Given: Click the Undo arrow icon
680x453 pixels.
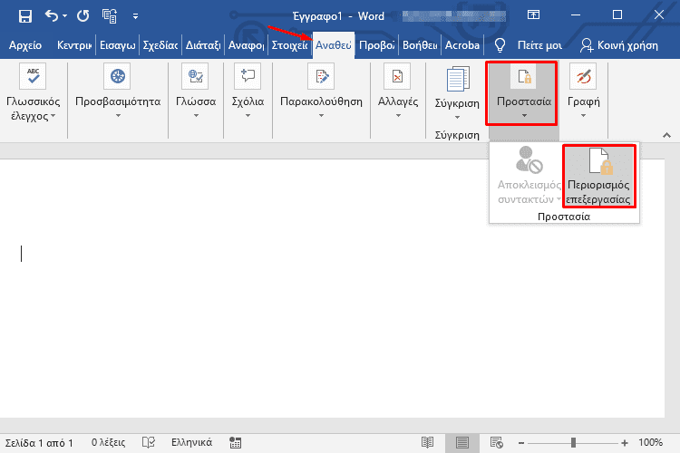Looking at the screenshot, I should click(53, 15).
